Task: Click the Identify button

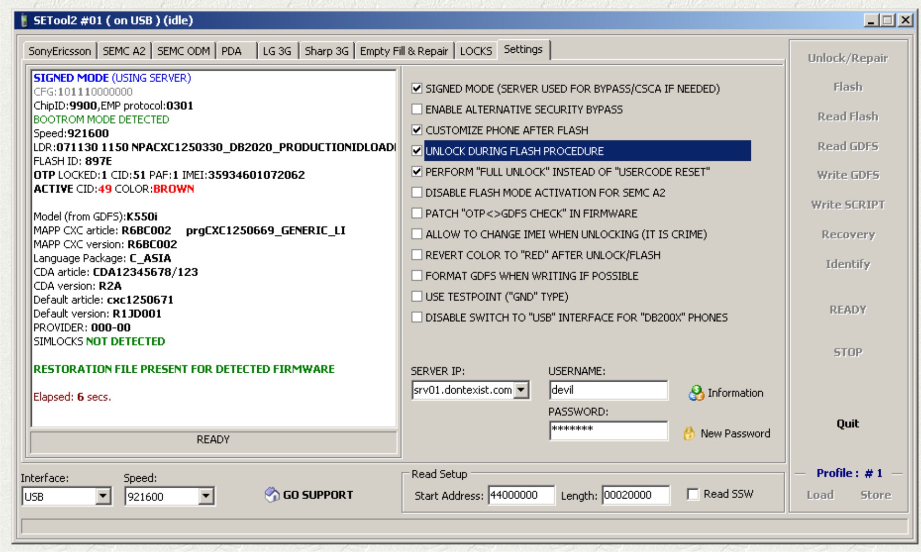Action: click(x=848, y=264)
